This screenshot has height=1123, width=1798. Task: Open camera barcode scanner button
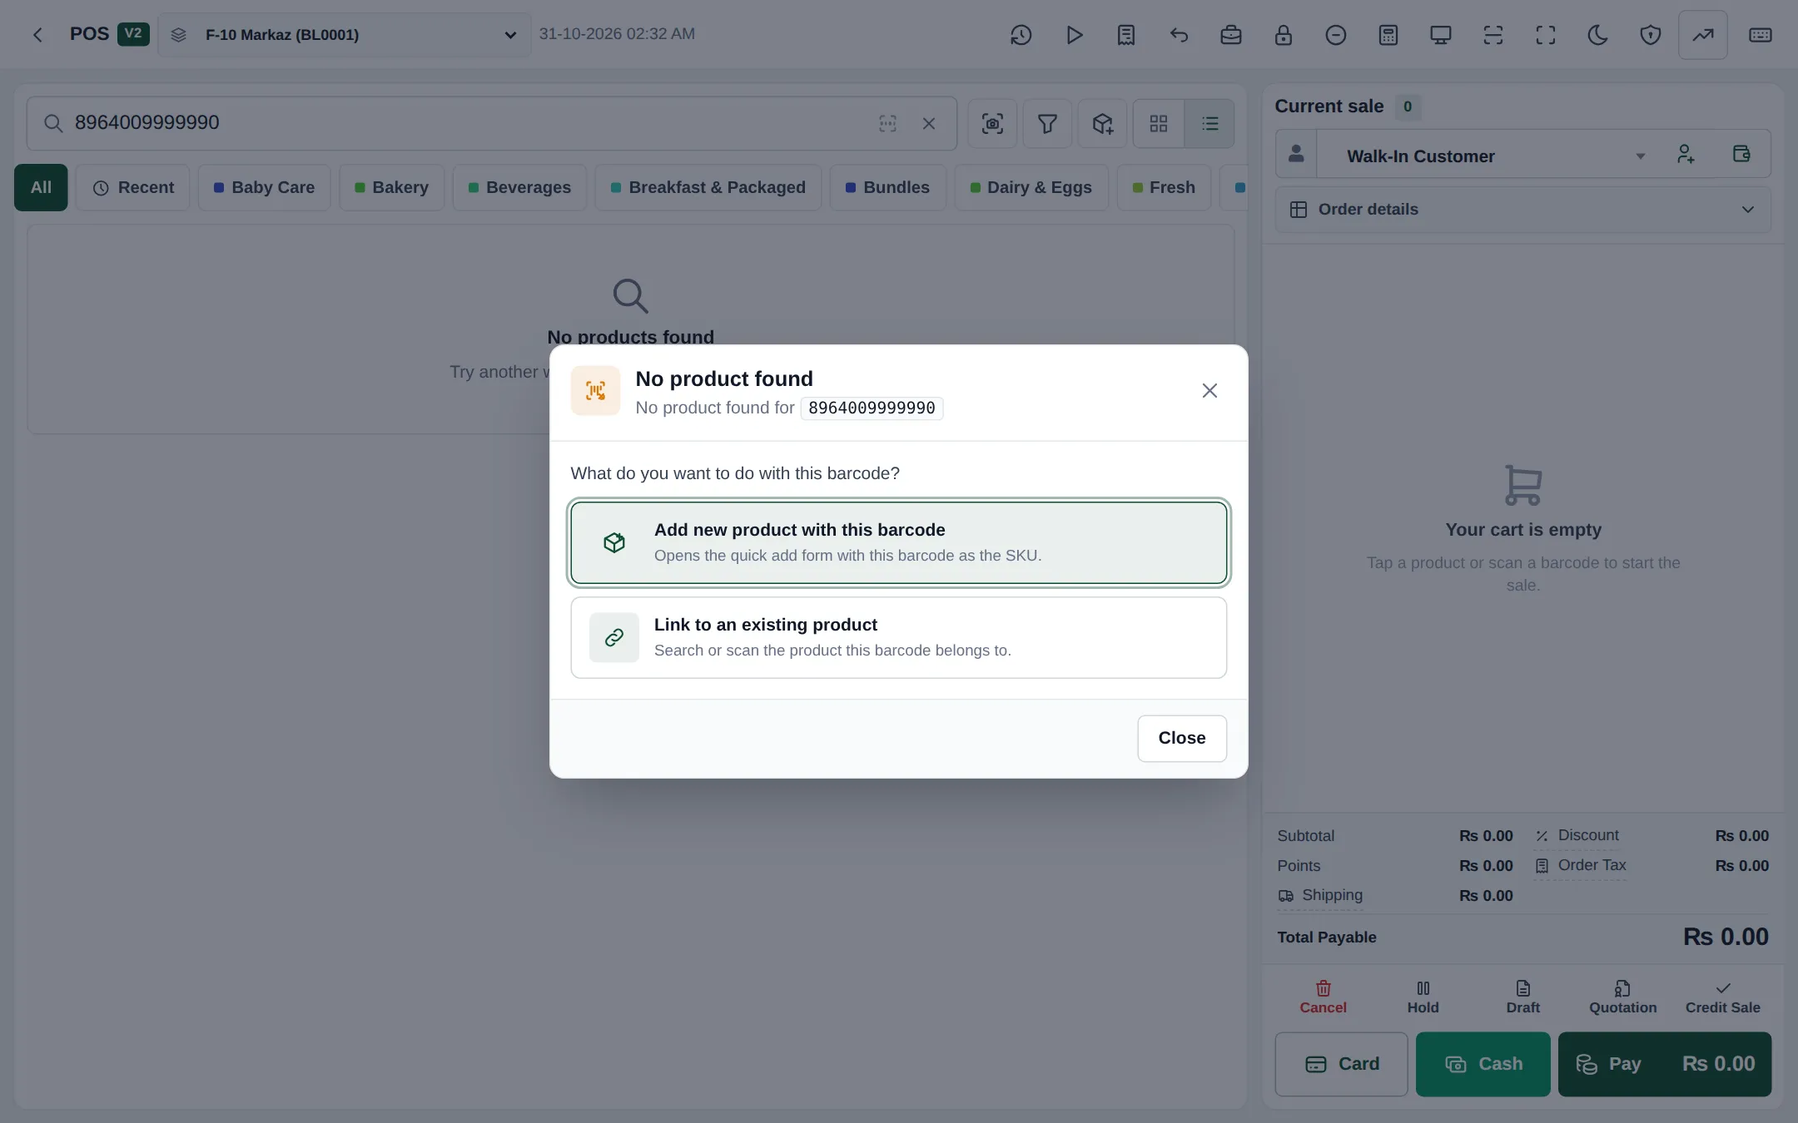click(992, 124)
